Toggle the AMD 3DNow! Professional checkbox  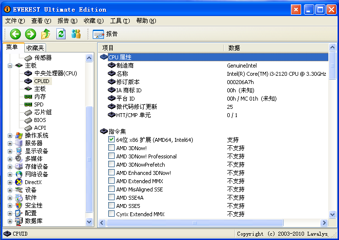click(x=111, y=156)
